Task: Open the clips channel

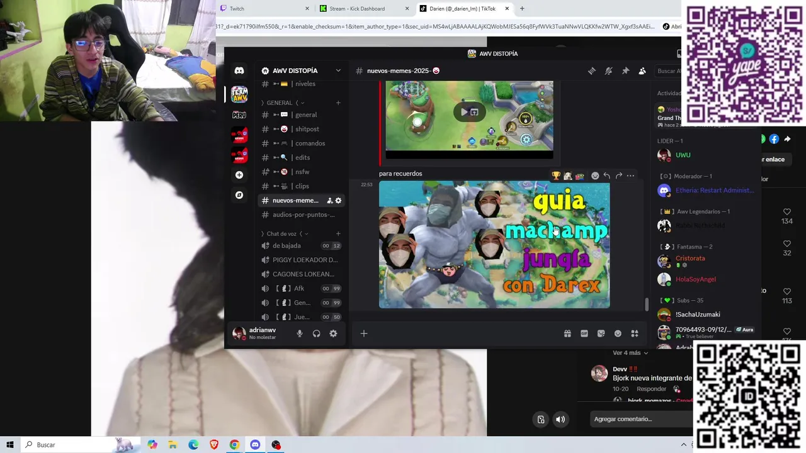Action: [301, 186]
